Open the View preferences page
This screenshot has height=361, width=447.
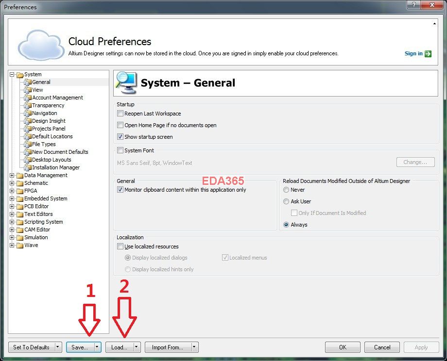tap(37, 90)
